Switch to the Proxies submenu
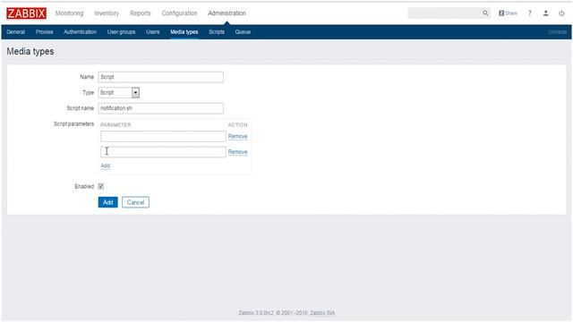Screen dimensions: 573x322 click(x=45, y=32)
